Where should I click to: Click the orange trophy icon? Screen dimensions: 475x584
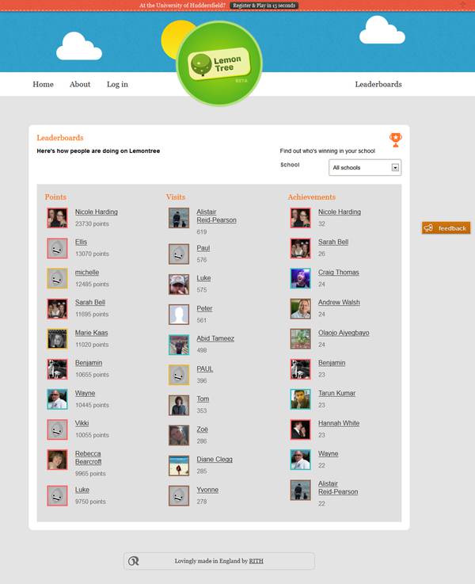click(395, 139)
